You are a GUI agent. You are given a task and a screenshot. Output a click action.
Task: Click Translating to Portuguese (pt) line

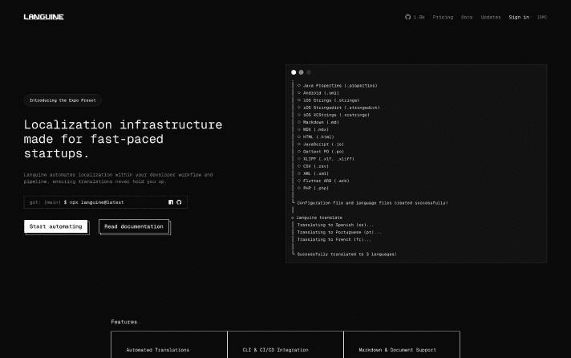tap(339, 232)
